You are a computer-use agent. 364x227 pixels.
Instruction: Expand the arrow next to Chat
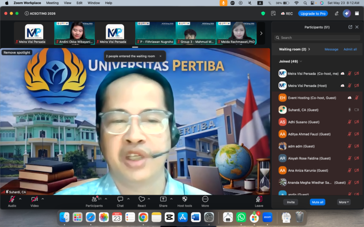click(128, 199)
